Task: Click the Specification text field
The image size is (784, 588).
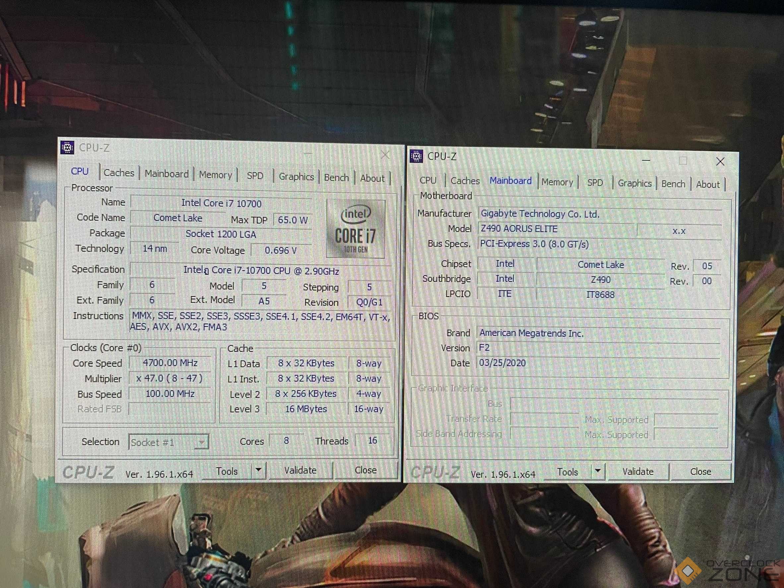Action: click(261, 270)
